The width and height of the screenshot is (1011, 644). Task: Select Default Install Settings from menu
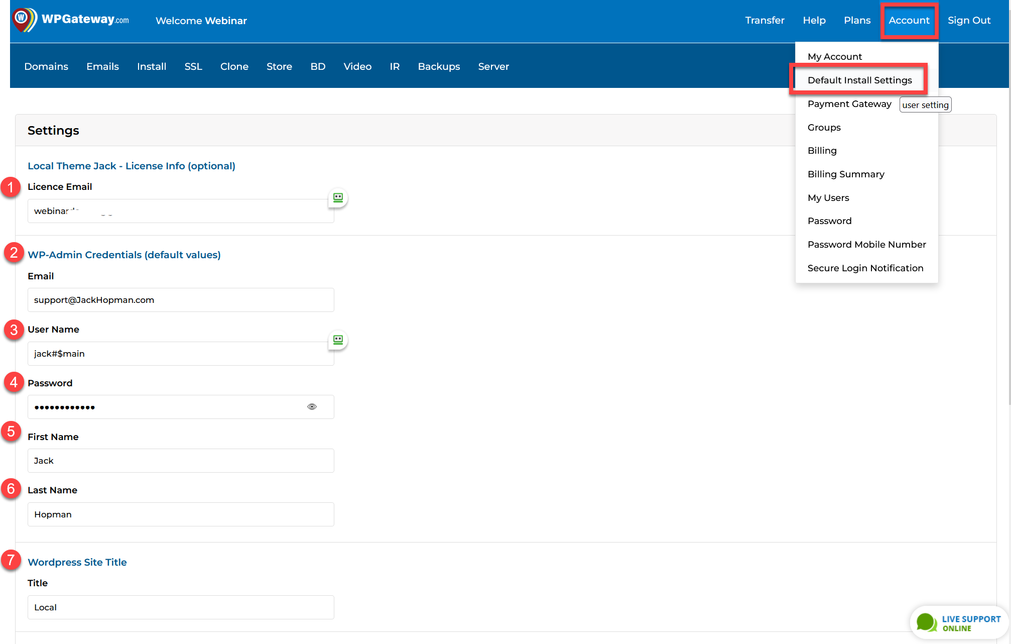[859, 80]
